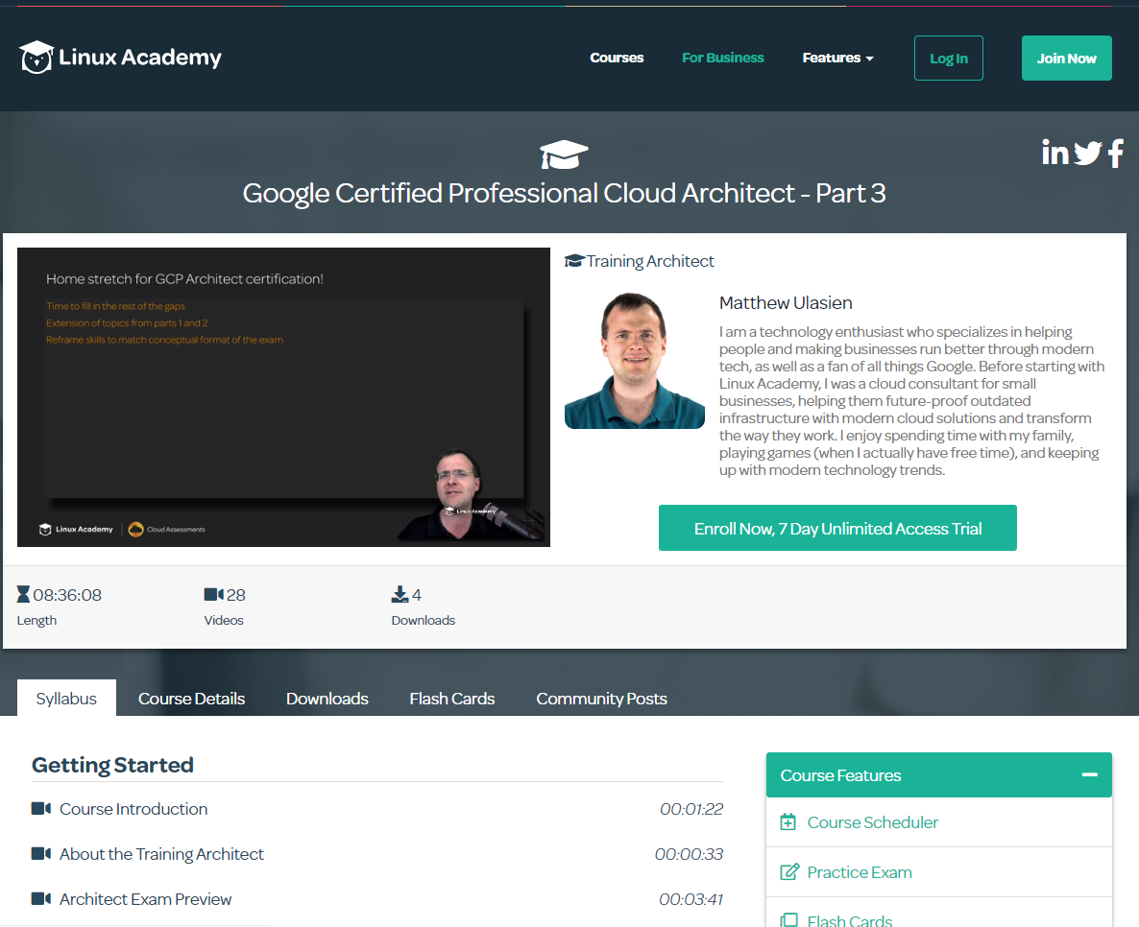Click the video icon for Architect Exam Preview
The width and height of the screenshot is (1139, 927).
(x=40, y=898)
